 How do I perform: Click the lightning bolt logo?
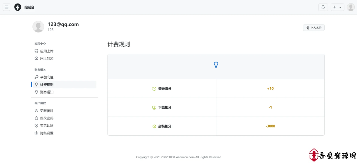(x=18, y=7)
